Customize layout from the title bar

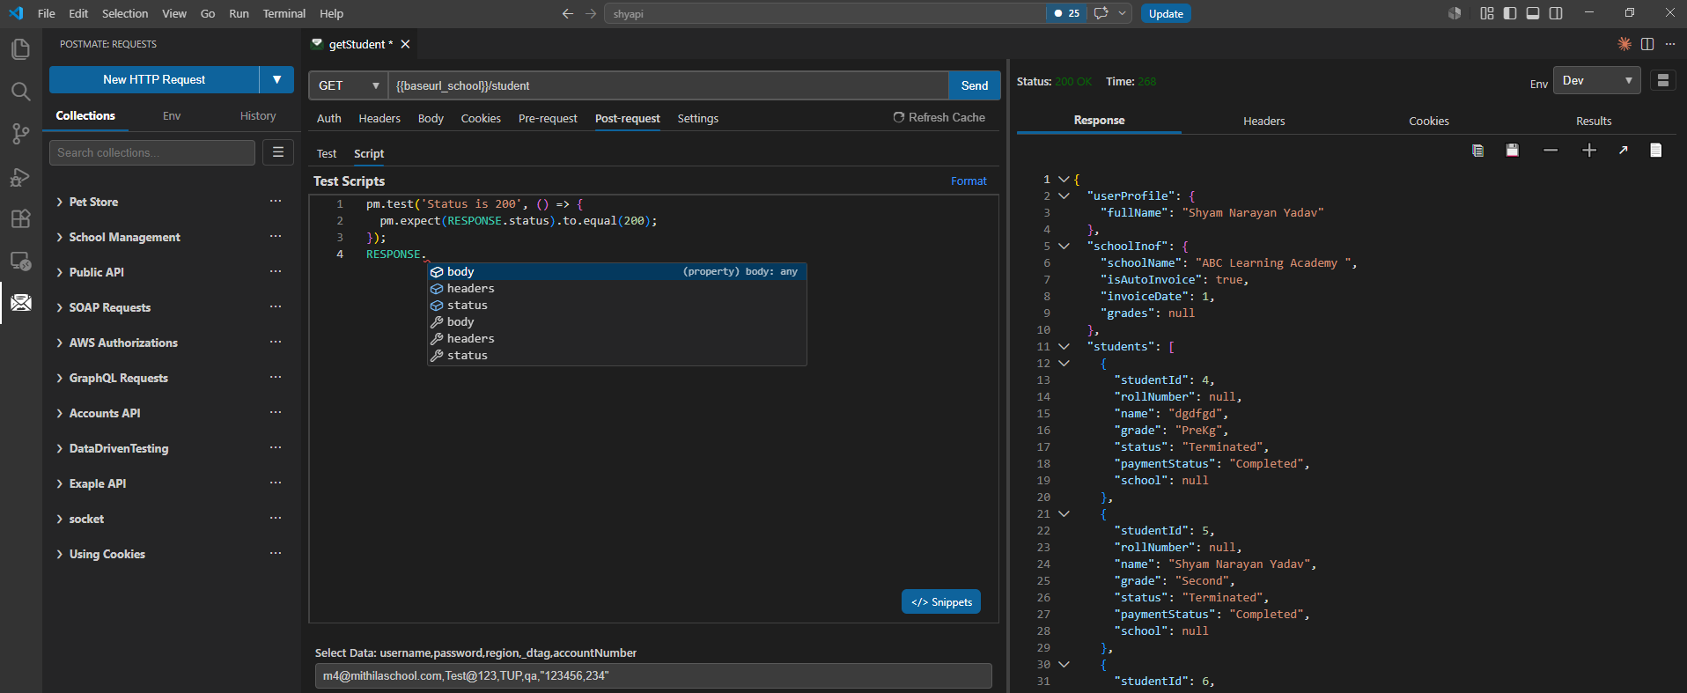pos(1487,13)
